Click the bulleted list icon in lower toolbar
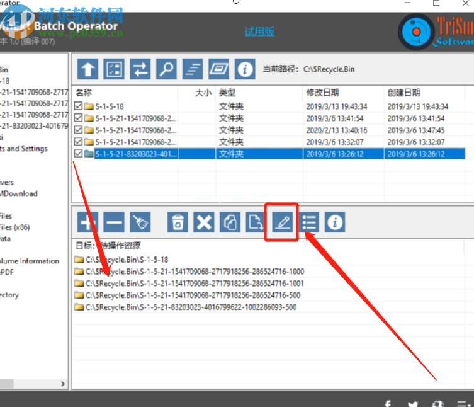The image size is (474, 407). tap(309, 222)
